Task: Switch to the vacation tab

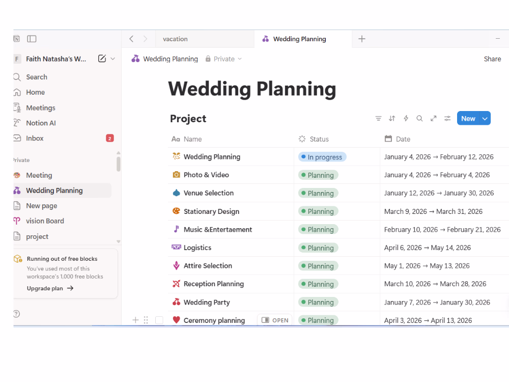Action: (x=205, y=39)
